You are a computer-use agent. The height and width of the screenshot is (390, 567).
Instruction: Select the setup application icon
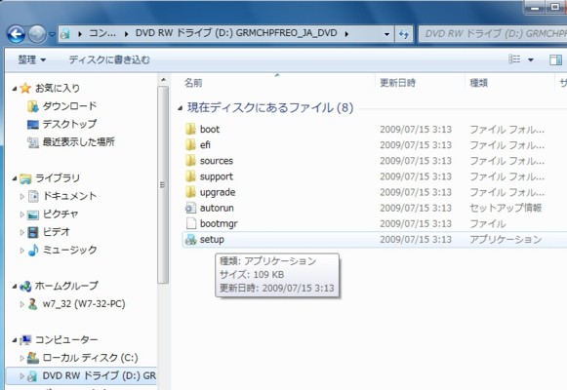pyautogui.click(x=190, y=239)
